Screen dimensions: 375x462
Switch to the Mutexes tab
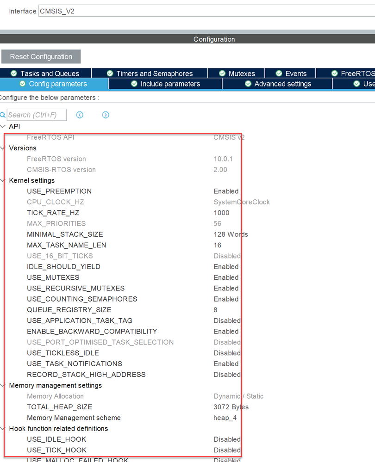(x=236, y=74)
